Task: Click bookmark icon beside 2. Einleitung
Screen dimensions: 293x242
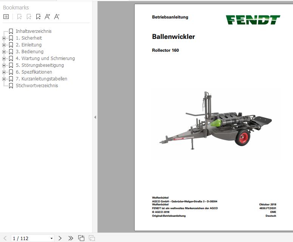Action: (11, 45)
